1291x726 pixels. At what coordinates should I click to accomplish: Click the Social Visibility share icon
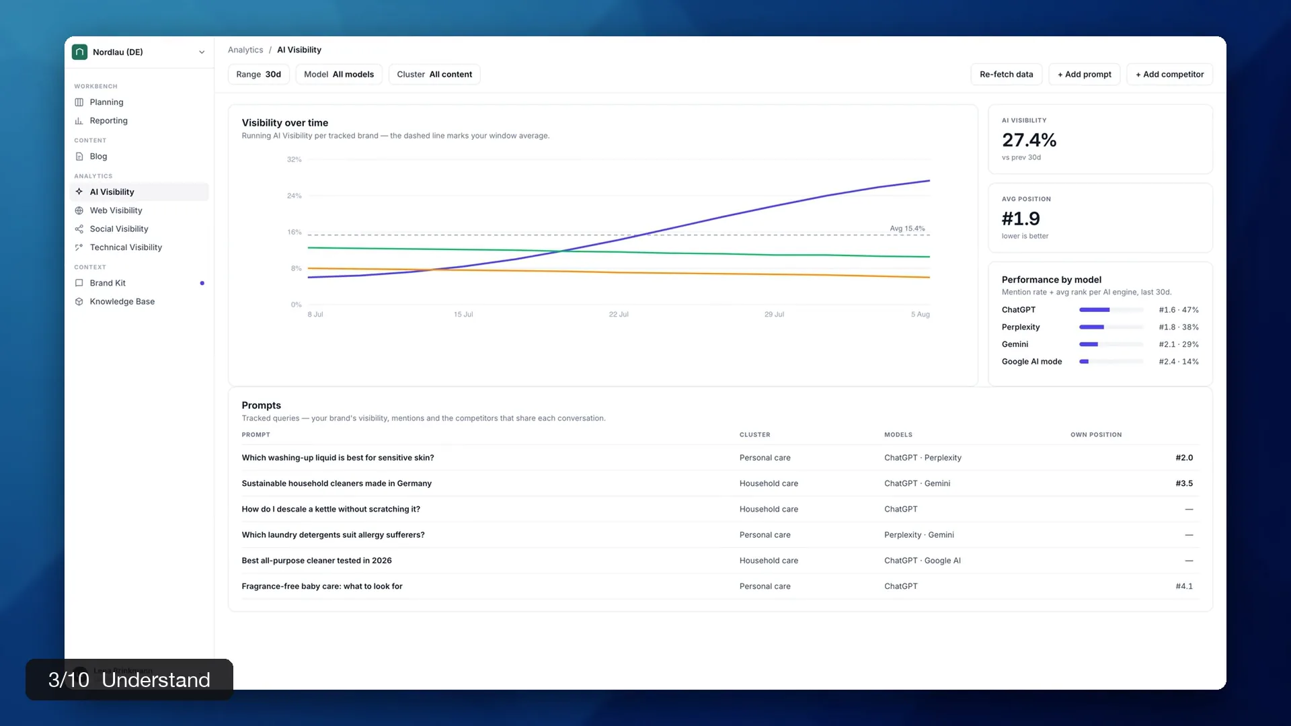click(79, 229)
